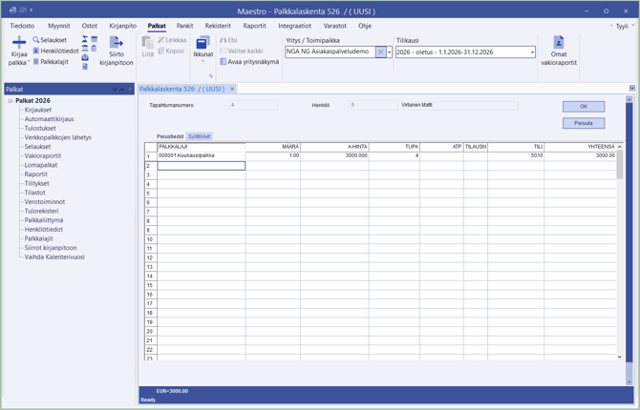Click the Selaukset magnifier icon
The width and height of the screenshot is (640, 410).
click(x=36, y=40)
